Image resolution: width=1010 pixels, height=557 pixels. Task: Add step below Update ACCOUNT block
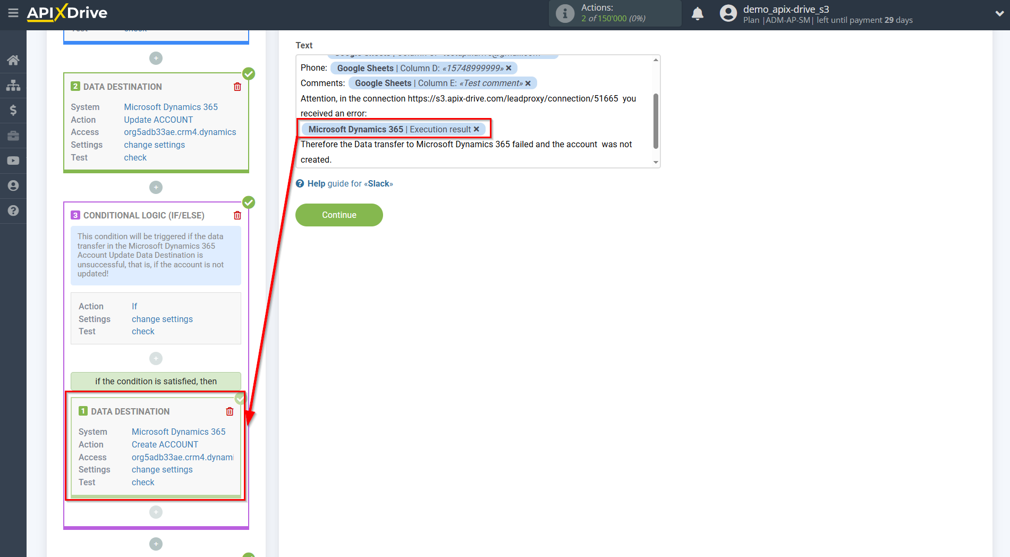156,187
